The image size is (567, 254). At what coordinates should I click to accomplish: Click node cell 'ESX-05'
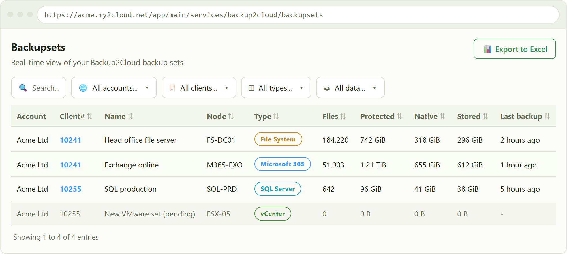(218, 214)
